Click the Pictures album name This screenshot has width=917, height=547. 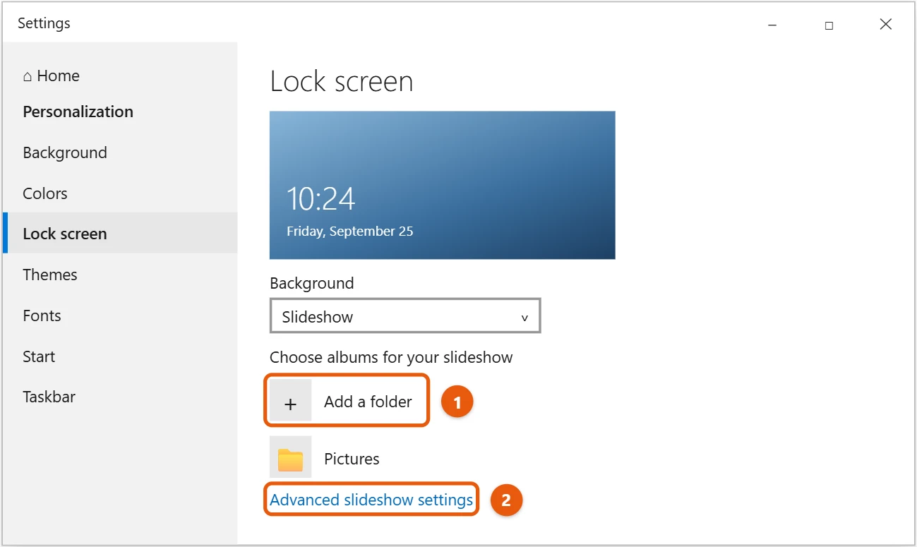coord(352,459)
